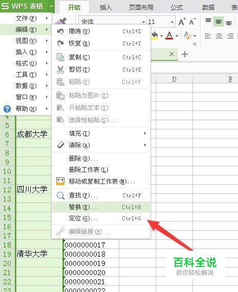This screenshot has width=238, height=292.
Task: Open the 插入(I) menu item
Action: tap(26, 52)
